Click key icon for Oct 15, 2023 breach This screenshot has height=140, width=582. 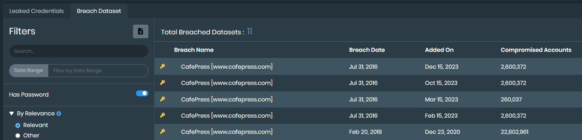coord(162,83)
